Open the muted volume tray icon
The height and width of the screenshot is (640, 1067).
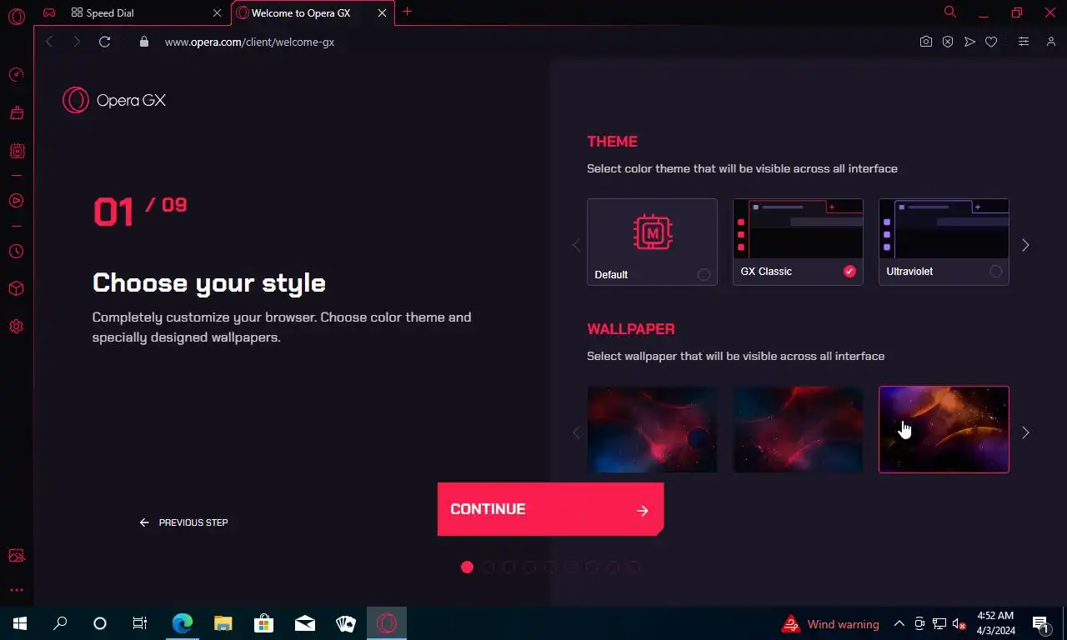959,623
